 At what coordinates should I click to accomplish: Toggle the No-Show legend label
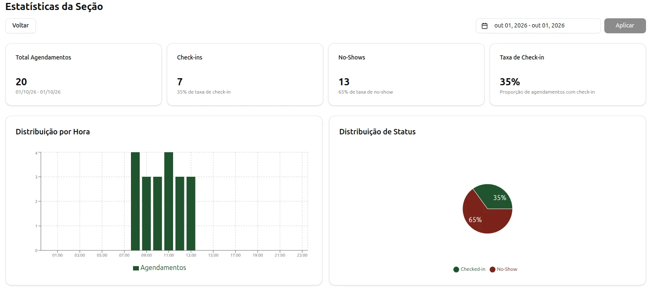(507, 270)
